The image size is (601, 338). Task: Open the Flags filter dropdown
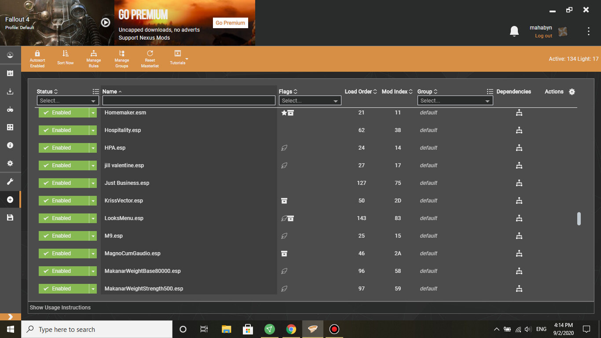(x=310, y=101)
